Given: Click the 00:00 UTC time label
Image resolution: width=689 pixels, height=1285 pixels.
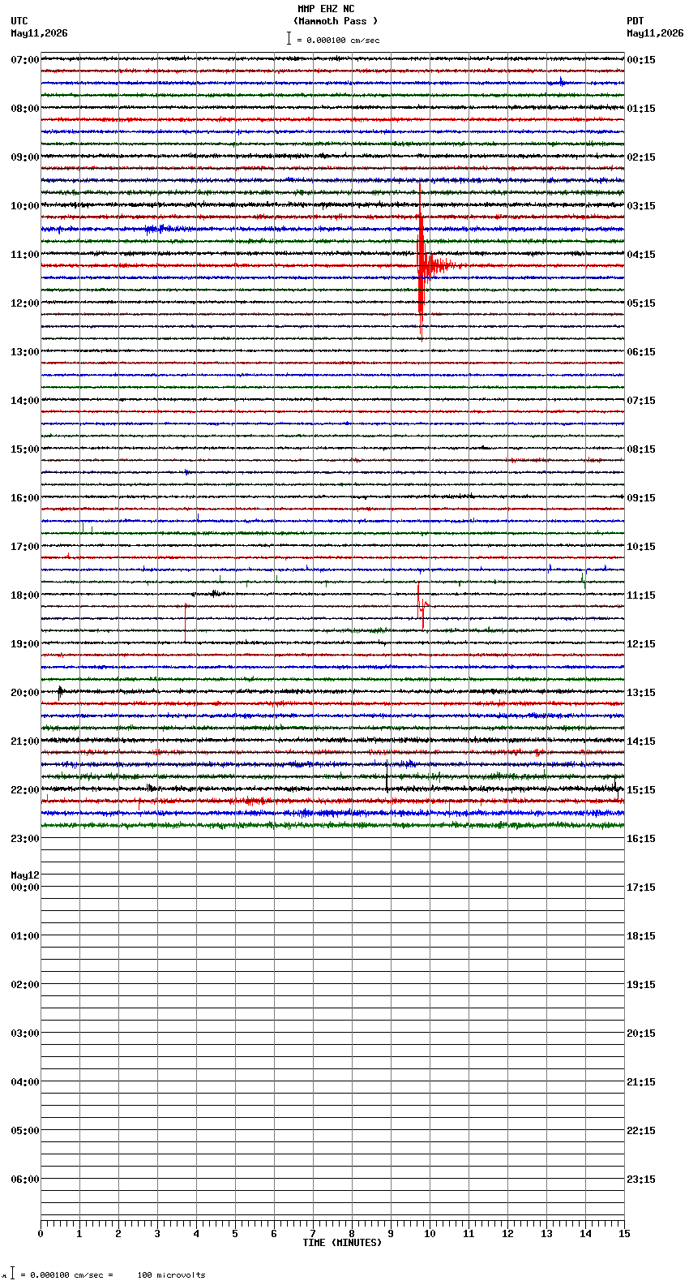Looking at the screenshot, I should pyautogui.click(x=25, y=887).
